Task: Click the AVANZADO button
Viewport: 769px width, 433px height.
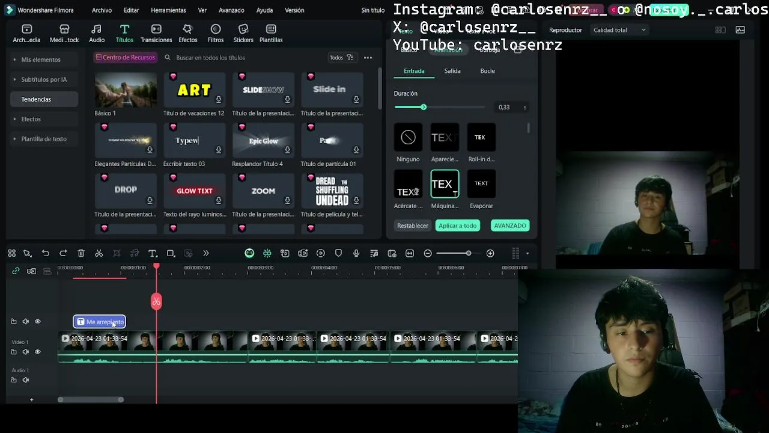Action: pyautogui.click(x=510, y=226)
